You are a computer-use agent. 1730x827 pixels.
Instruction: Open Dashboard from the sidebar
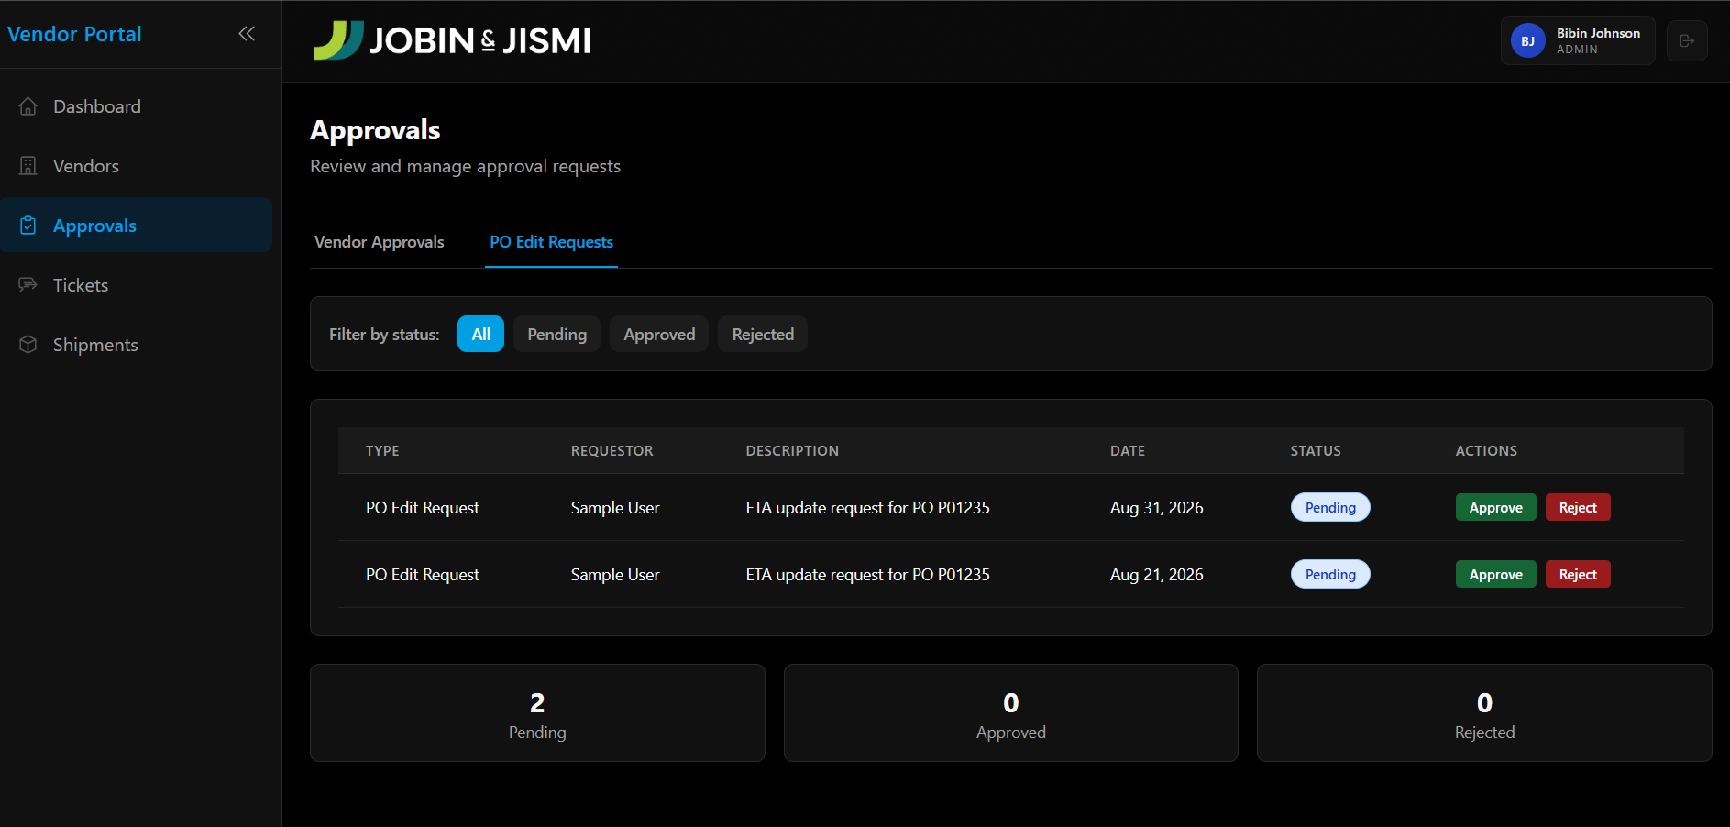[x=136, y=106]
